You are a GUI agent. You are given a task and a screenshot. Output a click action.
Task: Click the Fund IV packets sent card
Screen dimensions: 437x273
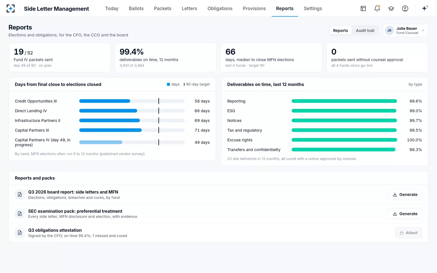(59, 57)
